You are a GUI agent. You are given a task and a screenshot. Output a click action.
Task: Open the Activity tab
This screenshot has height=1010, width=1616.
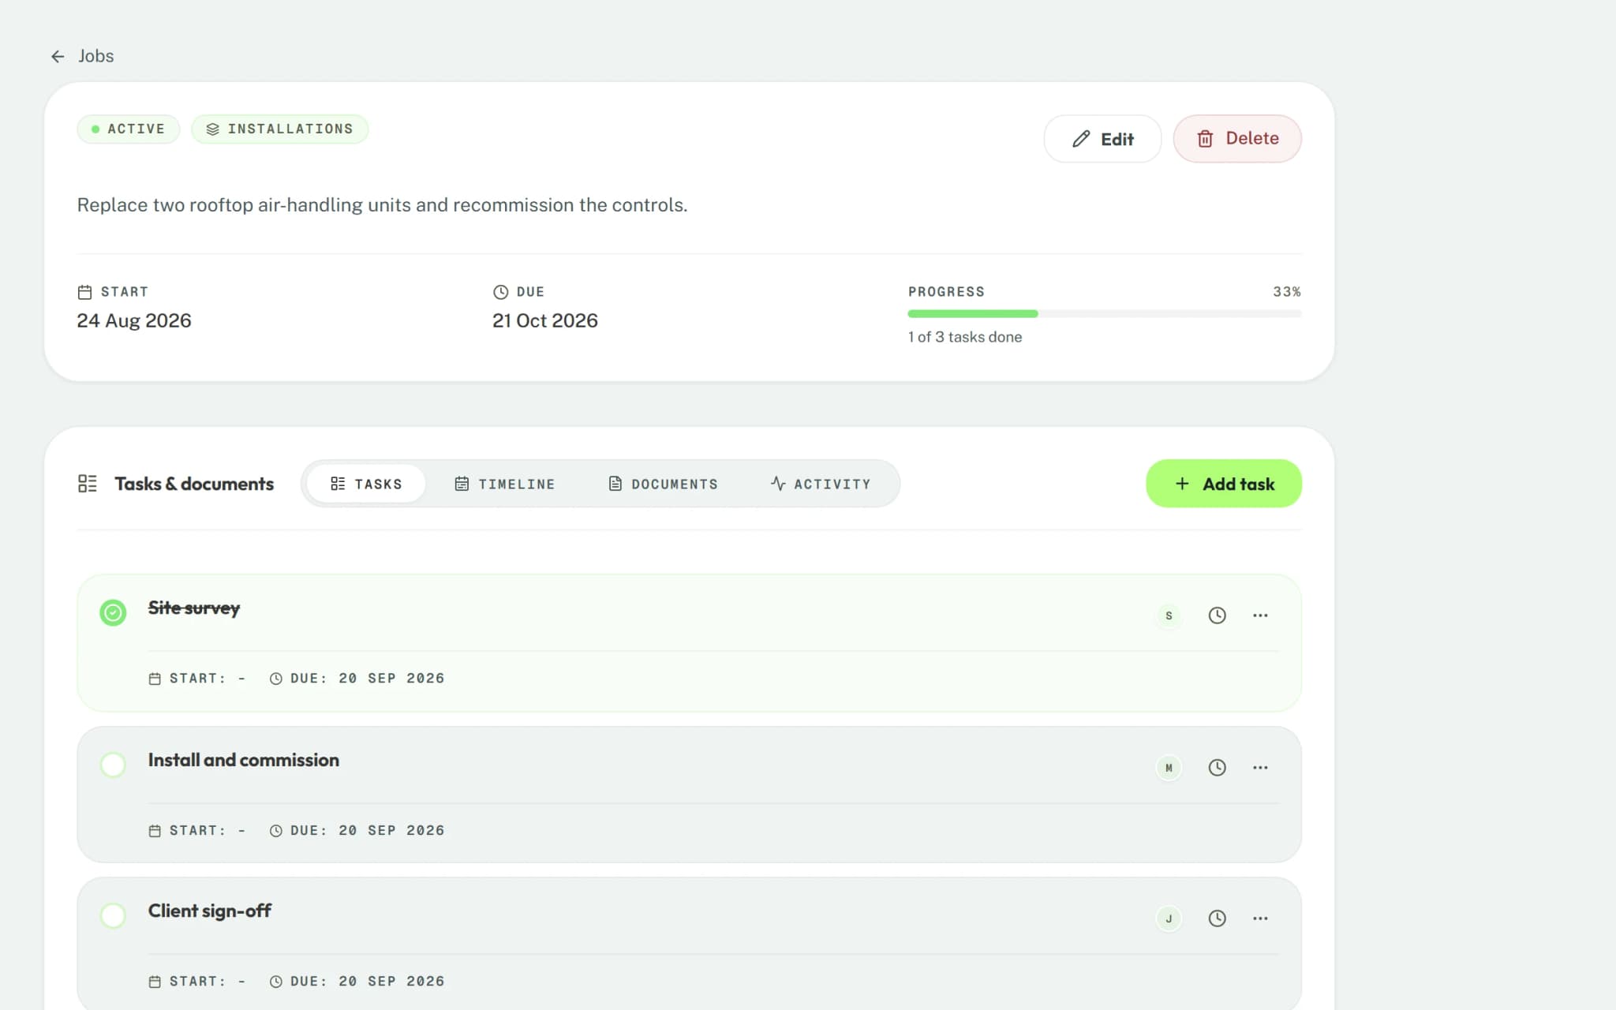click(x=821, y=484)
